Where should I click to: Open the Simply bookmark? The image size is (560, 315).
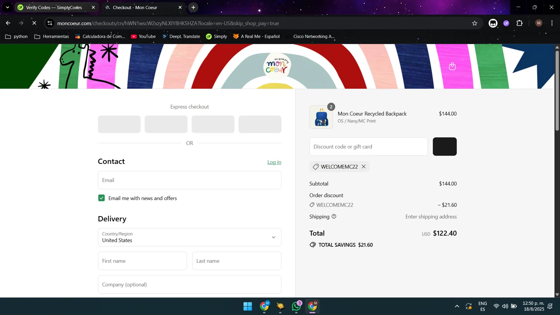point(217,36)
